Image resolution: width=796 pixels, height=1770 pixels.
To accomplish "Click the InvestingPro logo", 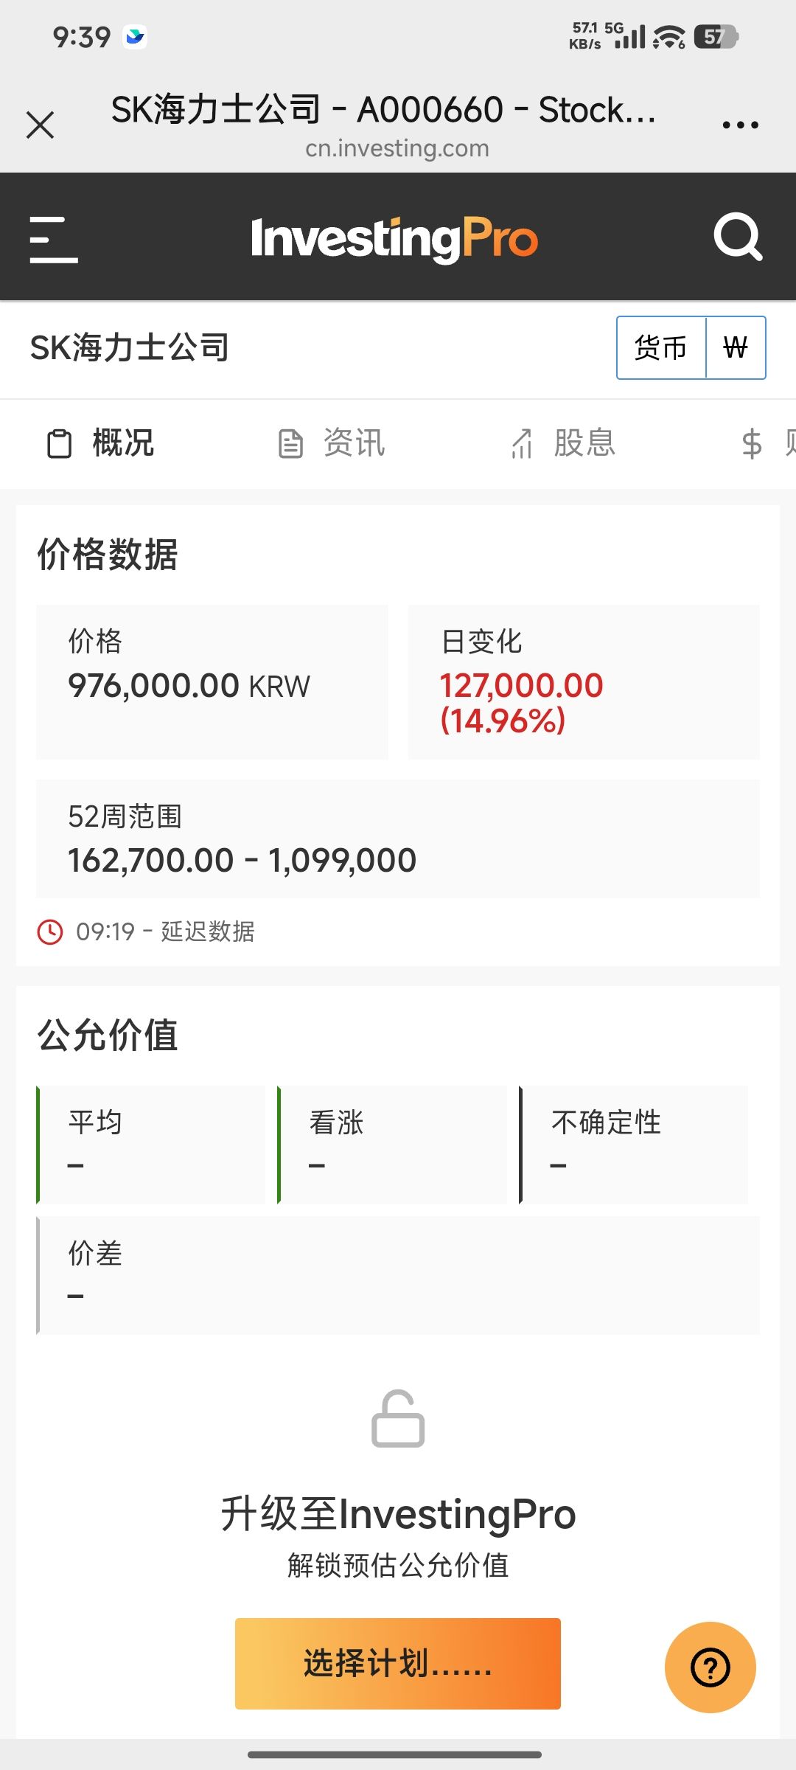I will point(394,239).
